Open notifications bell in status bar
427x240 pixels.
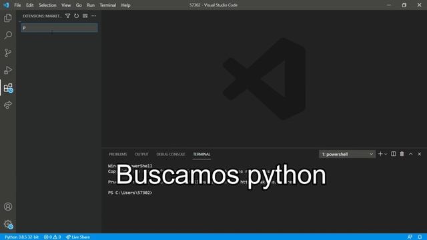coord(420,237)
